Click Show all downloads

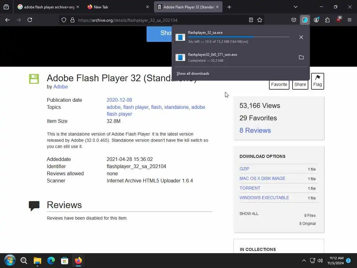[x=193, y=74]
